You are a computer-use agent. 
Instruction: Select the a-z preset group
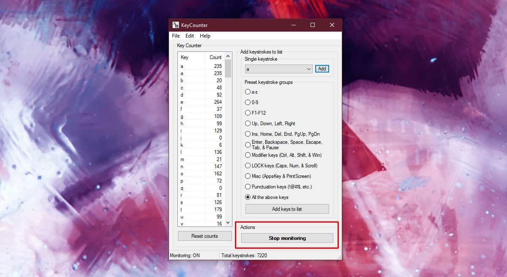251,91
